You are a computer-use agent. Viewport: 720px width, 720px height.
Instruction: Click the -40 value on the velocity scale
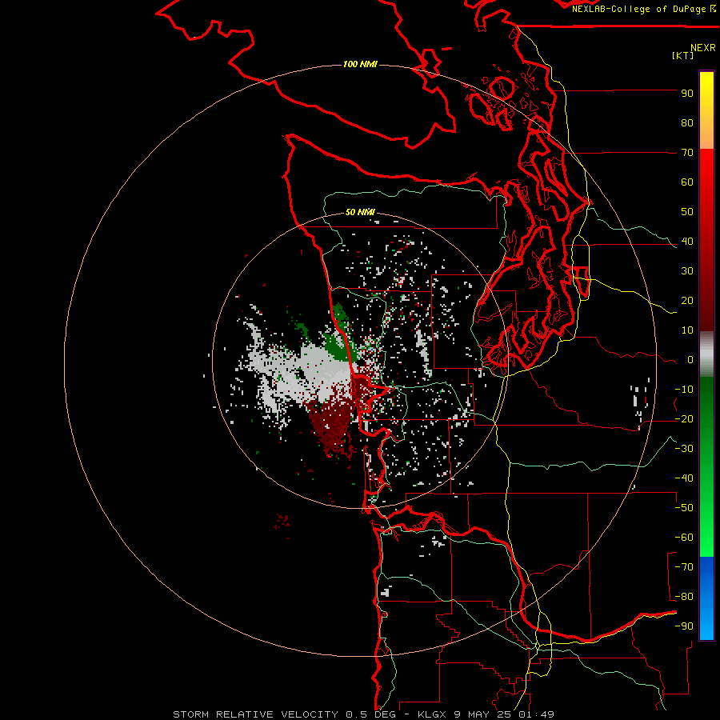tap(684, 478)
